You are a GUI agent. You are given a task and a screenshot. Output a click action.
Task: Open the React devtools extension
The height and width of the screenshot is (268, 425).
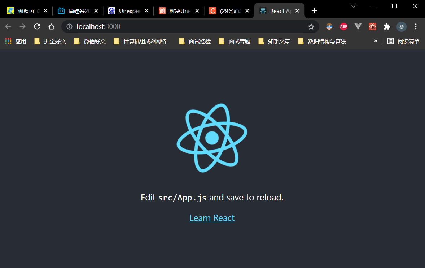point(372,26)
